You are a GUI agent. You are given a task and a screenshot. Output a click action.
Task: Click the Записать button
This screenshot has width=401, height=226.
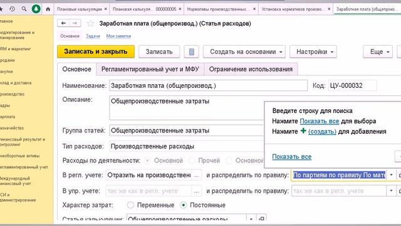[x=159, y=51]
